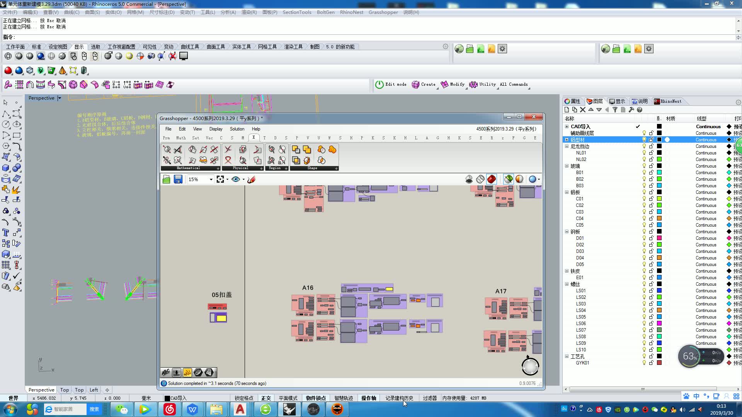Save Grasshopper document disk icon
Screen dimensions: 742x417
pyautogui.click(x=178, y=179)
